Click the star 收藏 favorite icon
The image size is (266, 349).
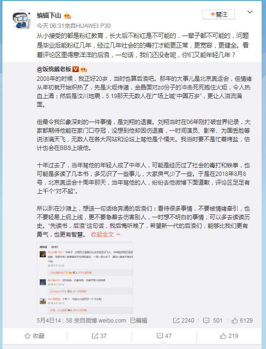point(27,336)
